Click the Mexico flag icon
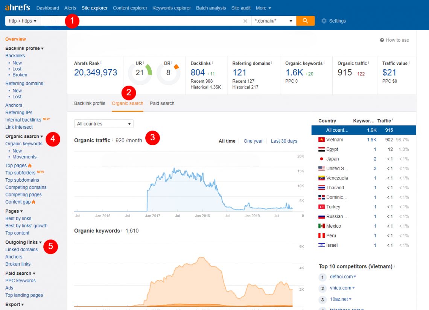Screen dimensions: 429x310 (x=321, y=226)
